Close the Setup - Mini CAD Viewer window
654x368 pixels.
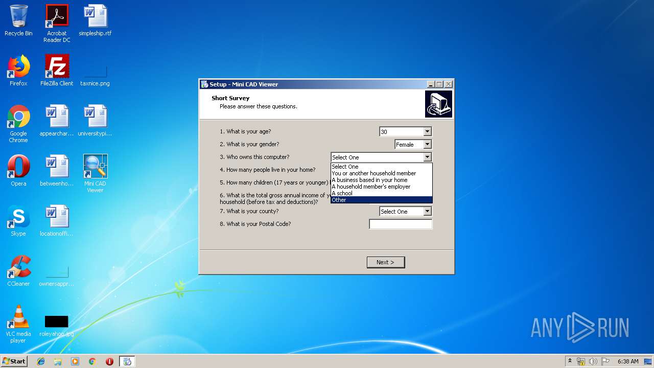tap(448, 84)
